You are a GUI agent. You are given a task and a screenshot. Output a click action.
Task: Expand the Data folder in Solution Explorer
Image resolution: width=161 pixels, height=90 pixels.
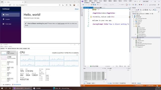pos(134,25)
